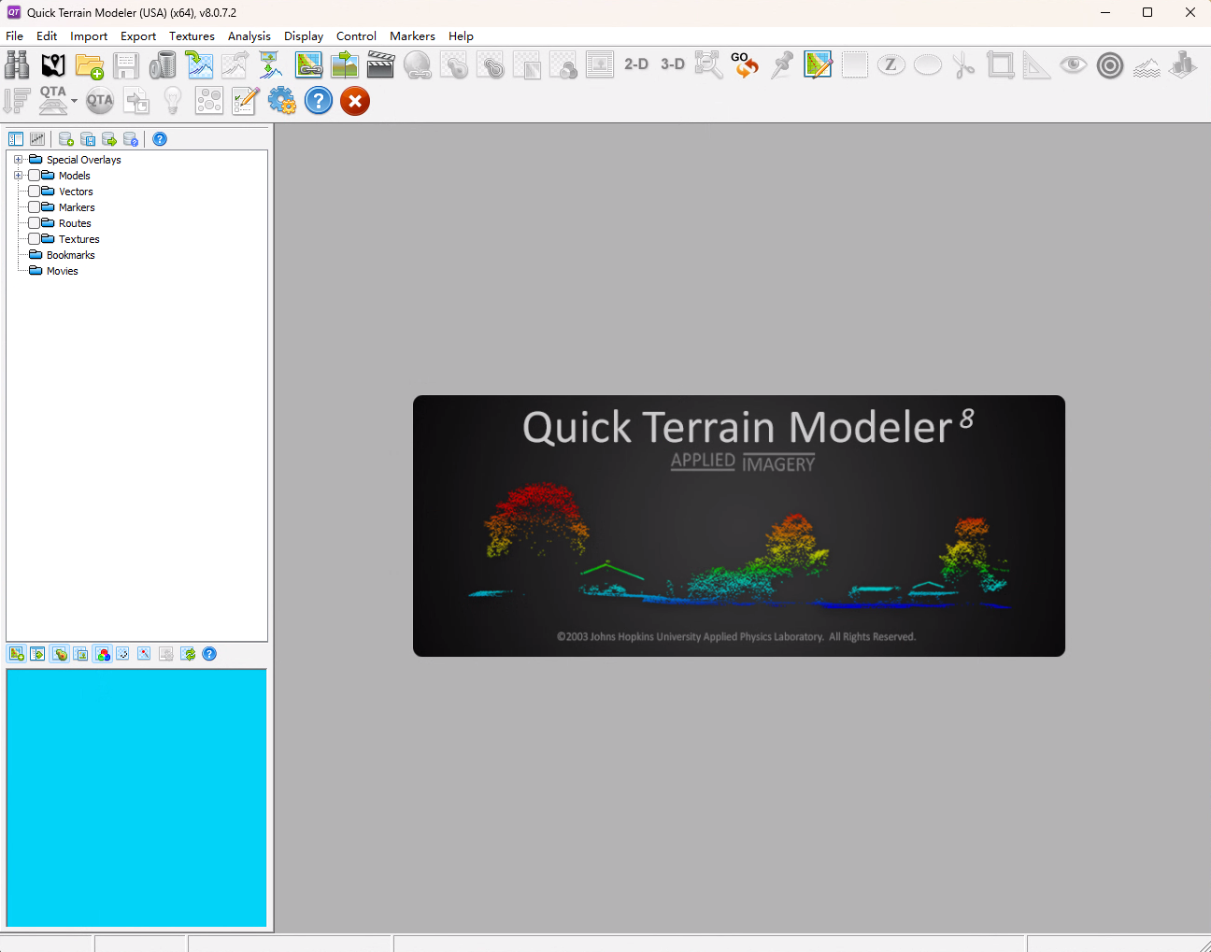Click the lower panel RGB color icon
This screenshot has width=1211, height=952.
point(103,654)
